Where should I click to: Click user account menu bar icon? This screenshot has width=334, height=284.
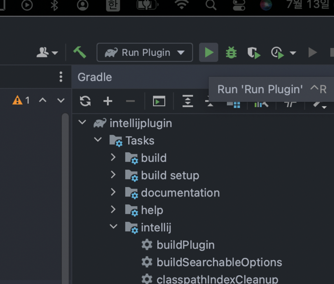point(83,5)
